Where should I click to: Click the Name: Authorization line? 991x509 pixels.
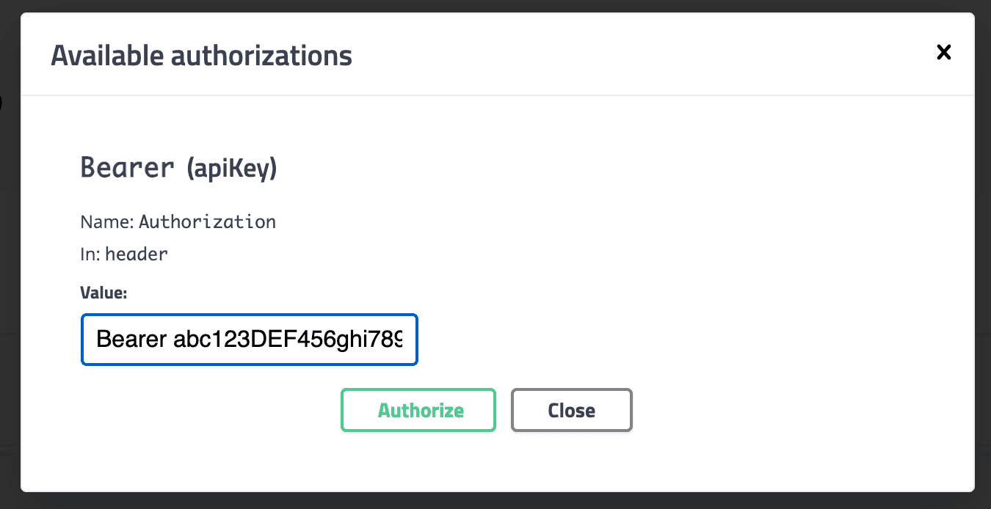178,221
